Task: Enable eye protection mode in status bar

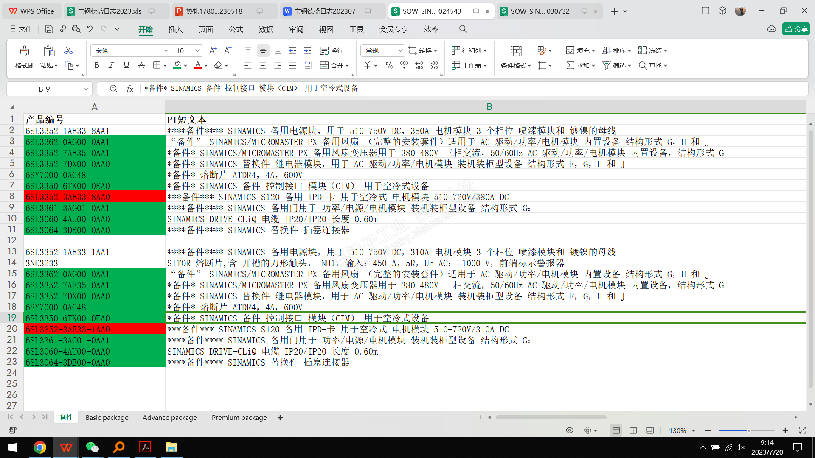Action: pos(570,430)
